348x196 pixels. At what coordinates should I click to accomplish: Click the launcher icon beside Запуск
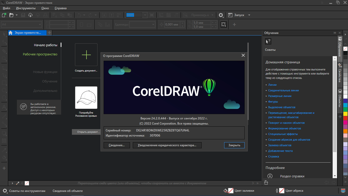(230, 15)
